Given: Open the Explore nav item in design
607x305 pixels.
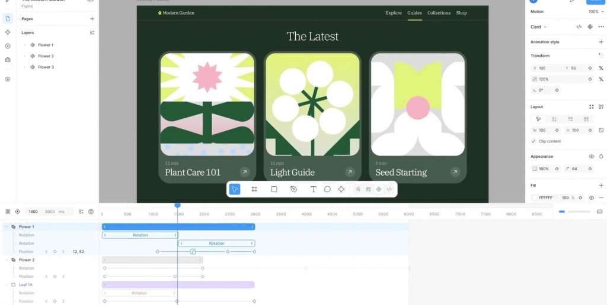Looking at the screenshot, I should (x=394, y=13).
